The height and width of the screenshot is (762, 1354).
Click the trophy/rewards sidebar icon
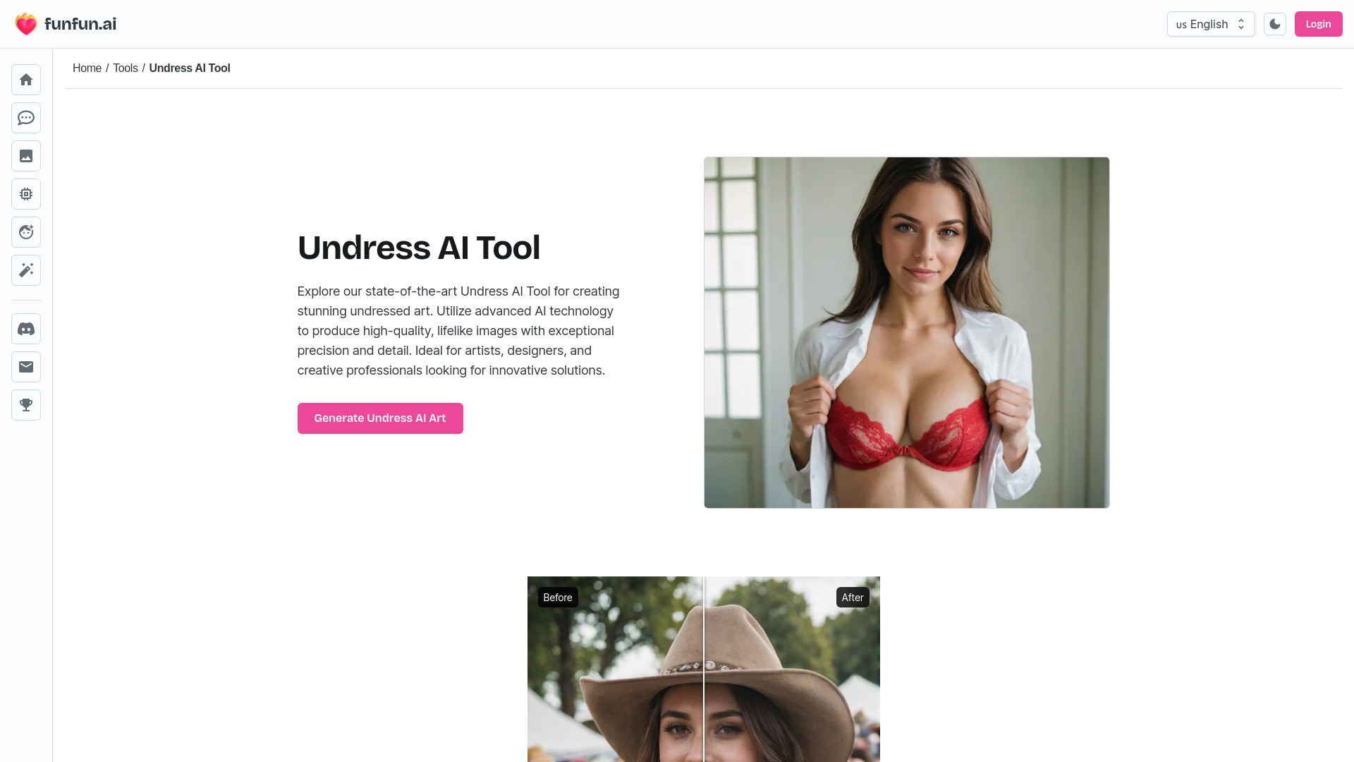pos(26,405)
